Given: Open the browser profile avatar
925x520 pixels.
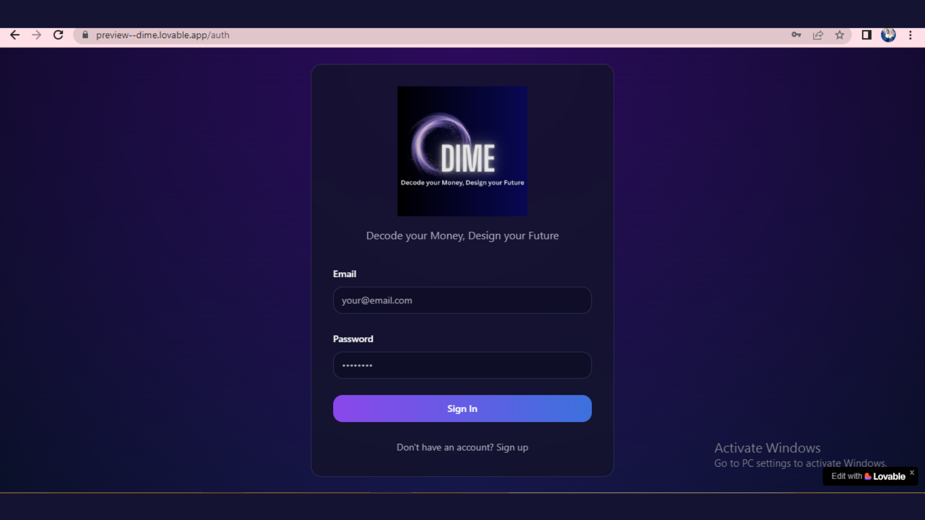Looking at the screenshot, I should click(x=888, y=35).
